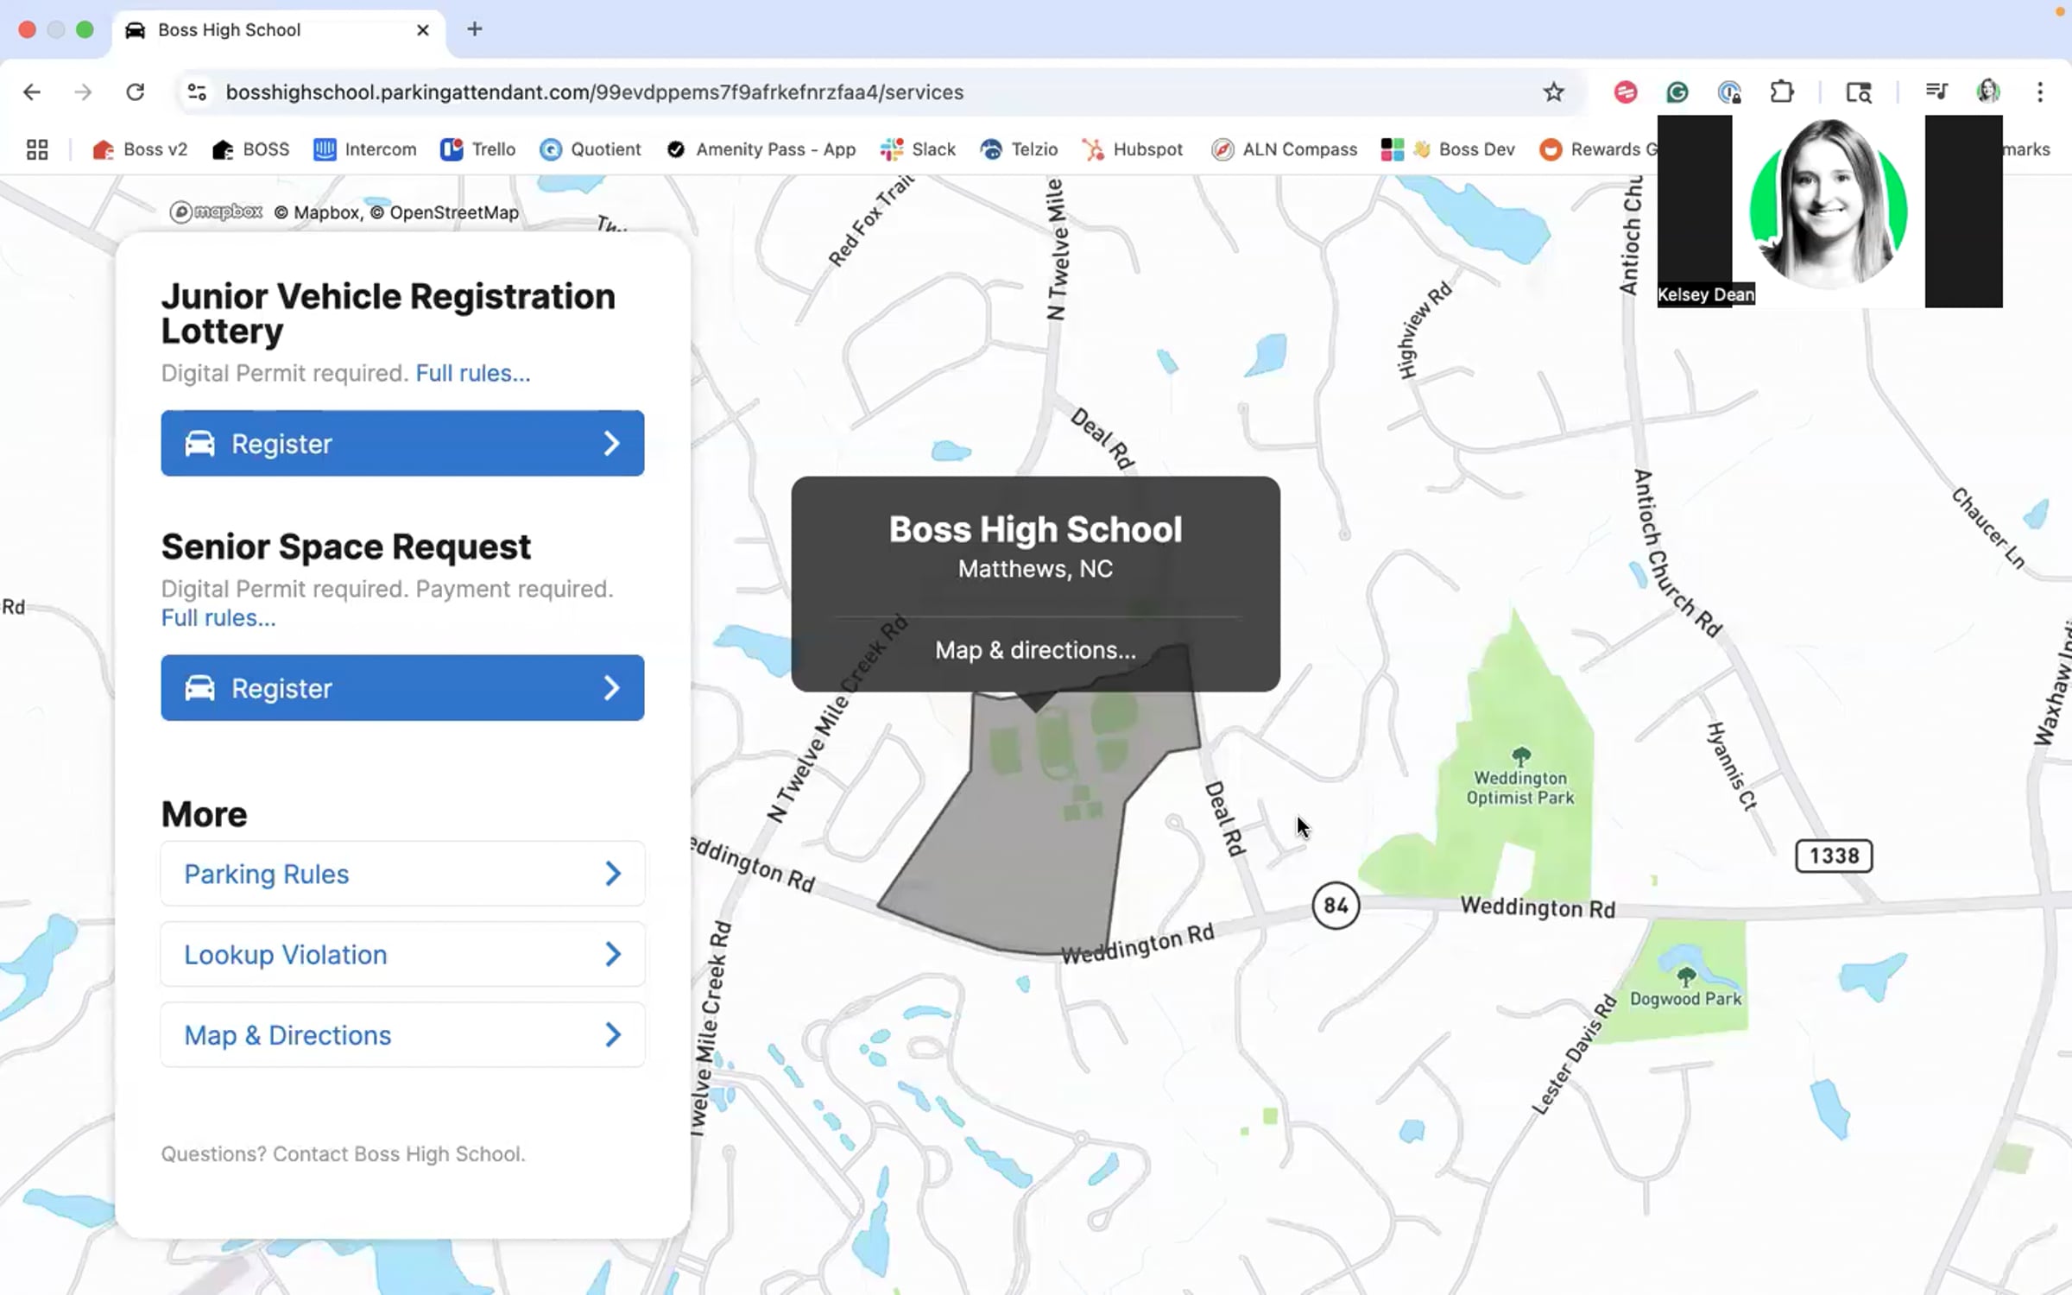Open the Amenity Pass - App bookmark
2072x1295 pixels.
point(761,149)
